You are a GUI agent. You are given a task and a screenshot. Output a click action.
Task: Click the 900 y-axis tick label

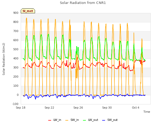(16, 13)
